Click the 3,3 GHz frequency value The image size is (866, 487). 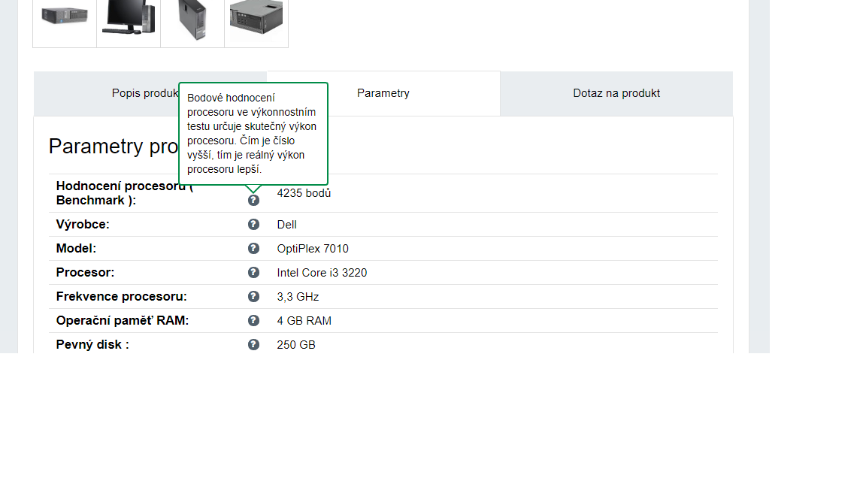tap(298, 297)
